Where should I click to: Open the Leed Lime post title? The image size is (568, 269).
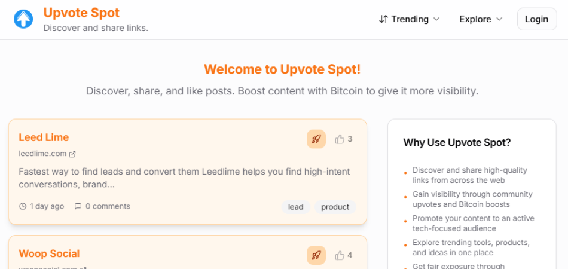44,137
